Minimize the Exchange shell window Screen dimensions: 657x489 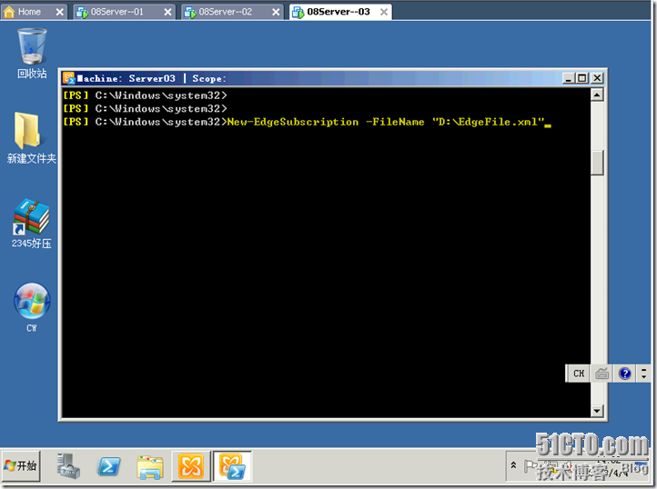pyautogui.click(x=568, y=78)
